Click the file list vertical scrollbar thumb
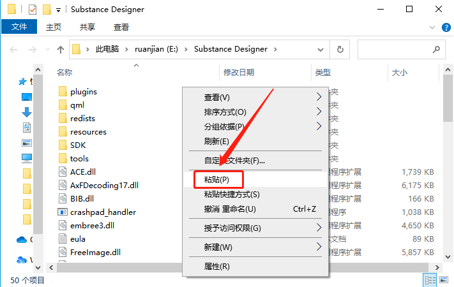The image size is (454, 287). click(448, 99)
